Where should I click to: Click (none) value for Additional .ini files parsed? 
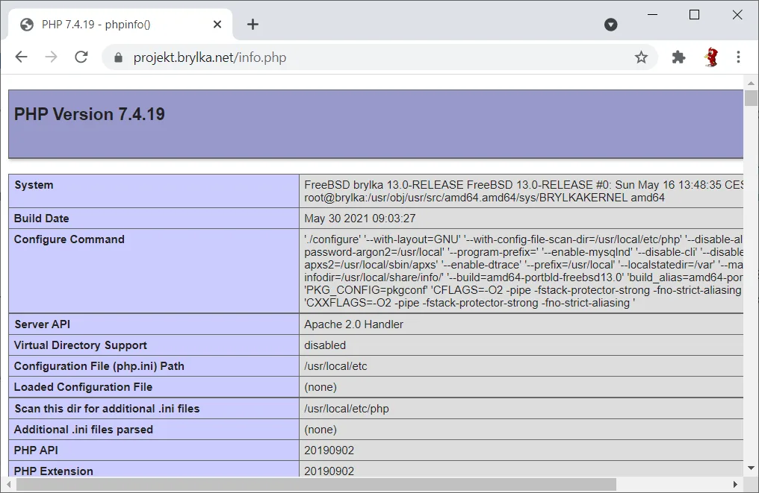point(320,430)
